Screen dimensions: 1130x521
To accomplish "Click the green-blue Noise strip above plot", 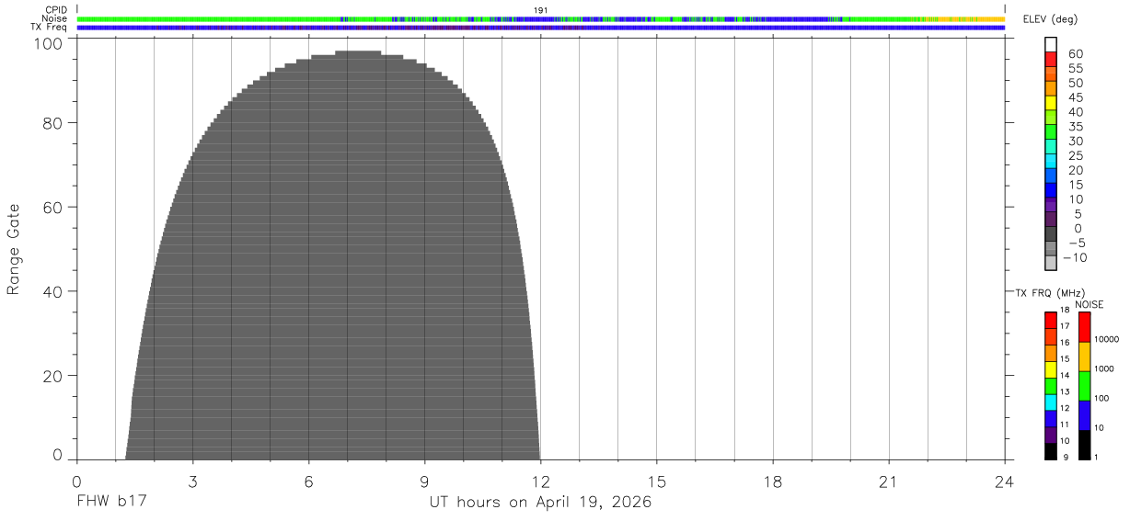I will point(541,18).
